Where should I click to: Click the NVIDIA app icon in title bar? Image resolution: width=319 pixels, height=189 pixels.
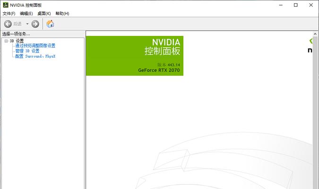click(6, 5)
